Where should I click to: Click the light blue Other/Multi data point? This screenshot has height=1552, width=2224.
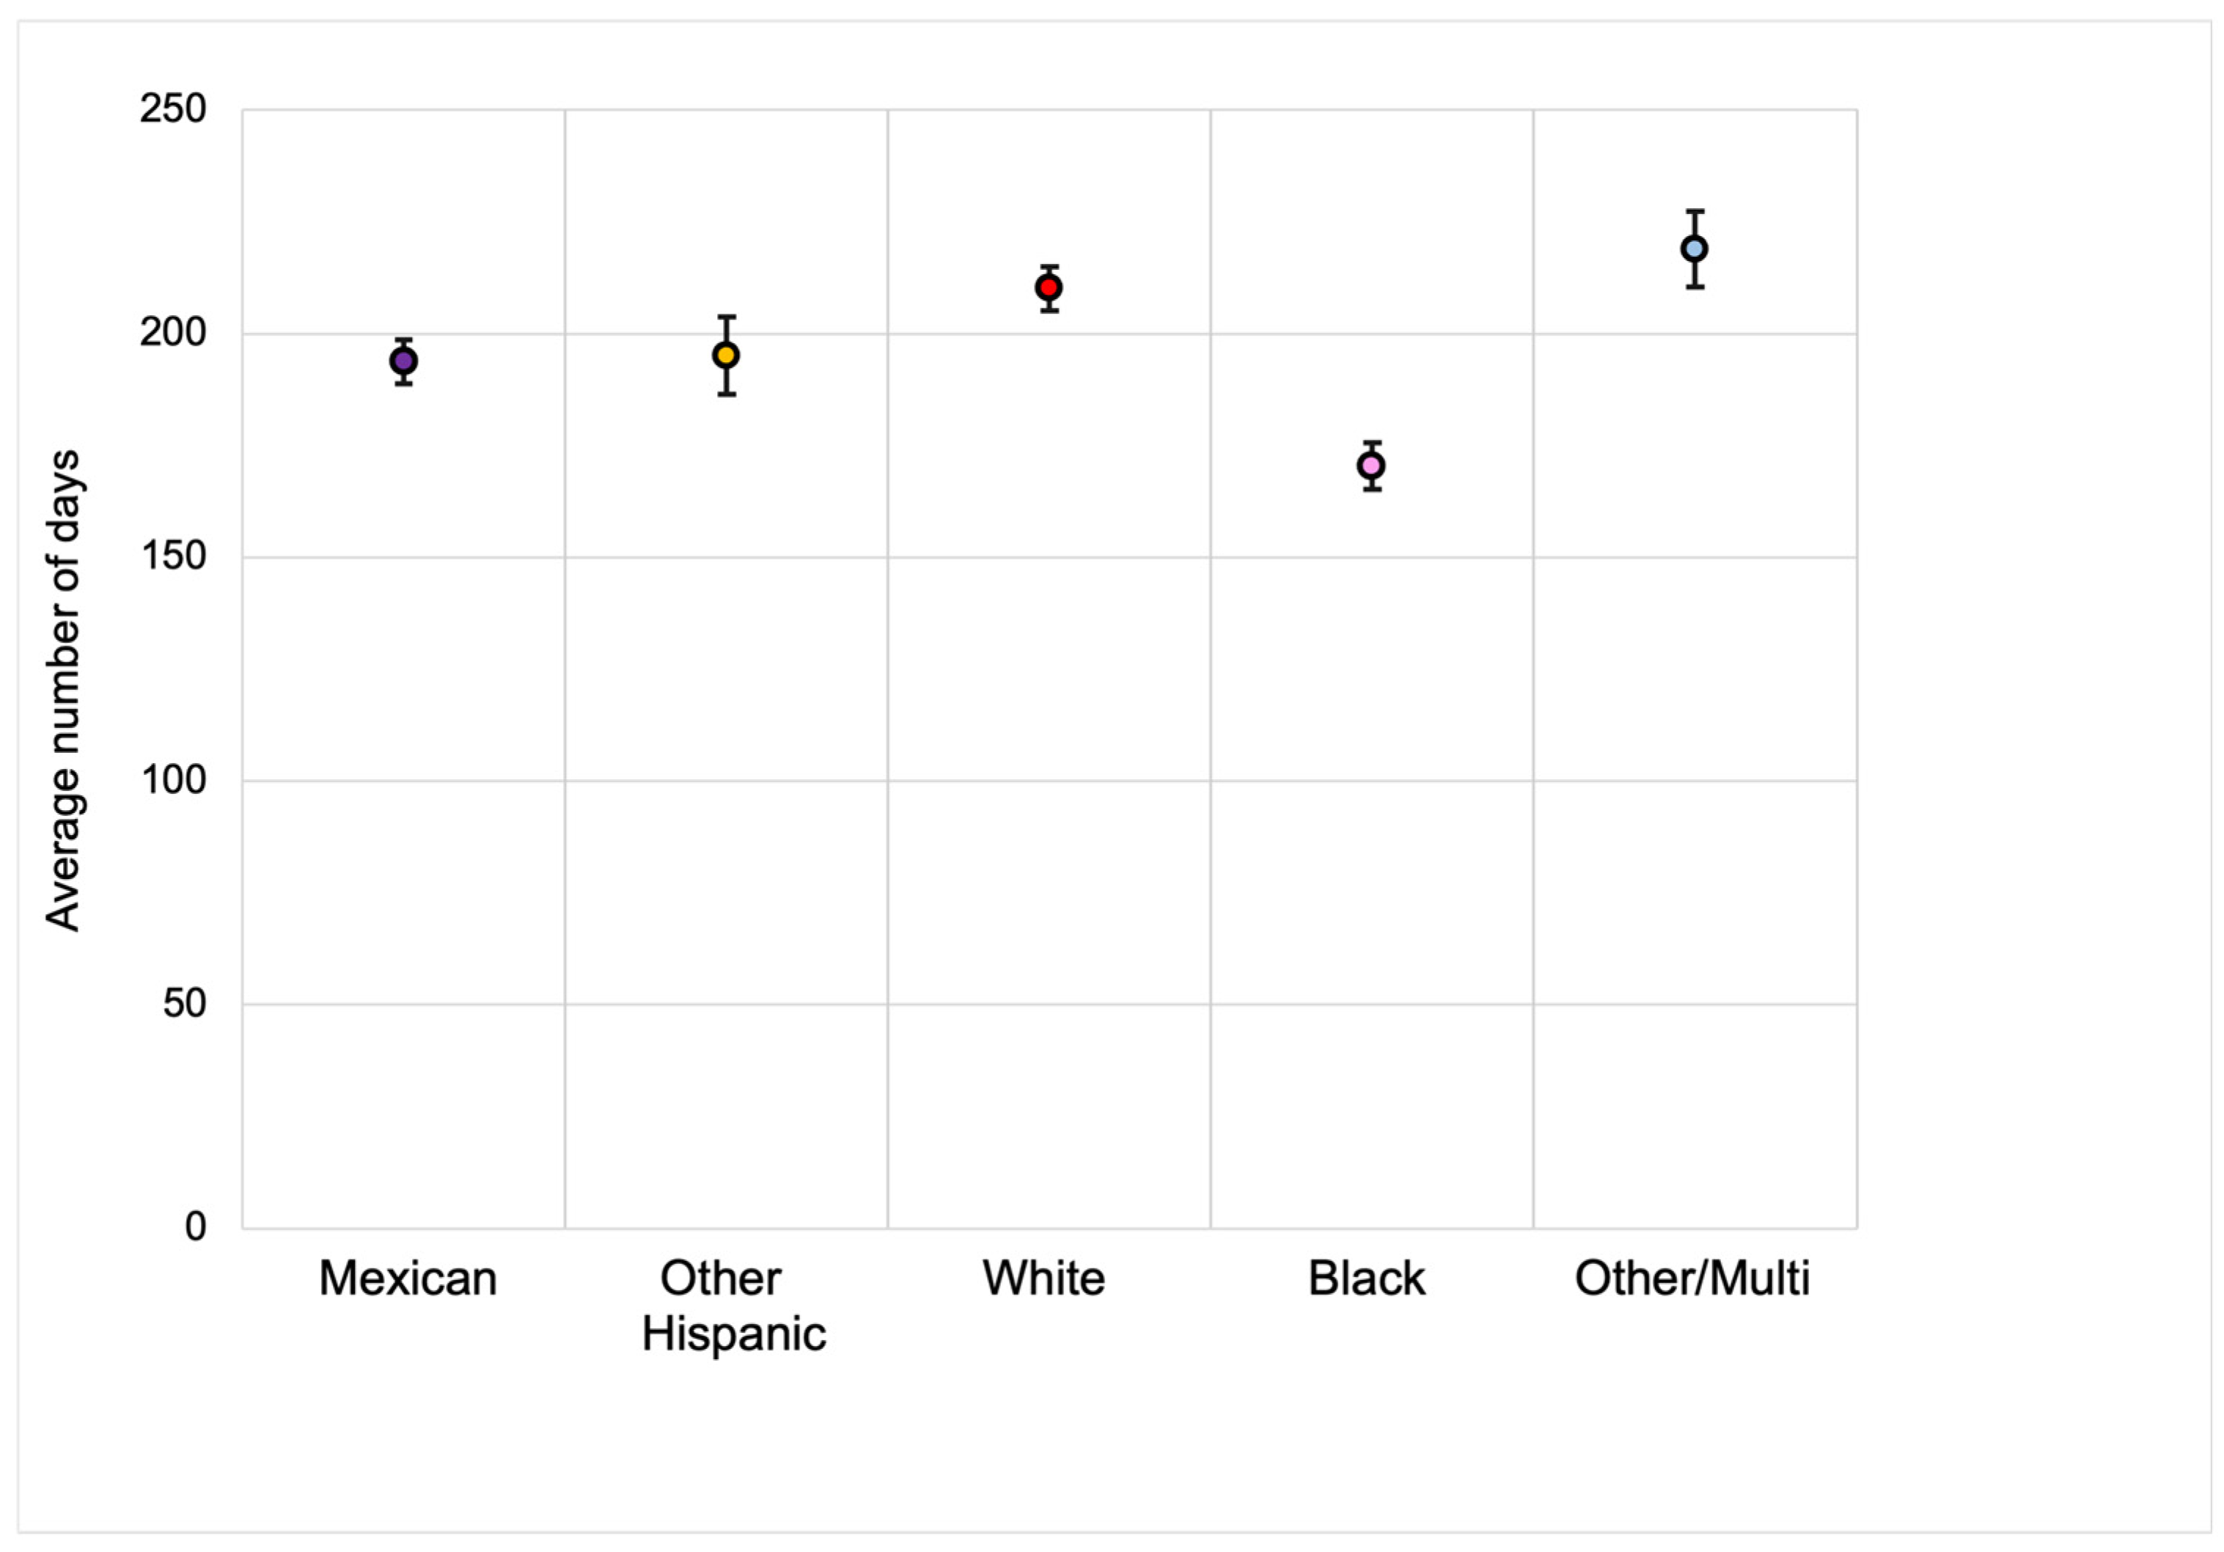pyautogui.click(x=1694, y=249)
